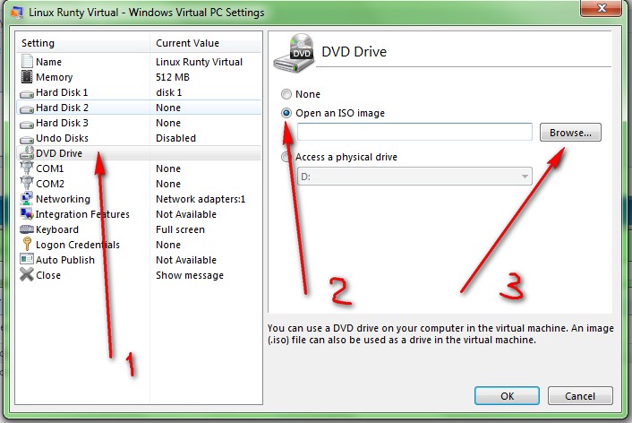Click the COM1 port icon
The width and height of the screenshot is (632, 423).
(x=27, y=168)
